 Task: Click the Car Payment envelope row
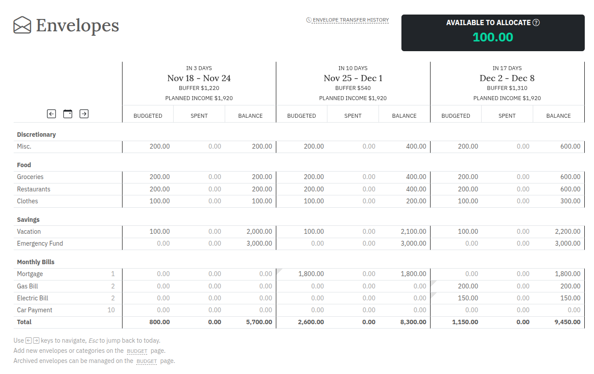click(x=35, y=310)
